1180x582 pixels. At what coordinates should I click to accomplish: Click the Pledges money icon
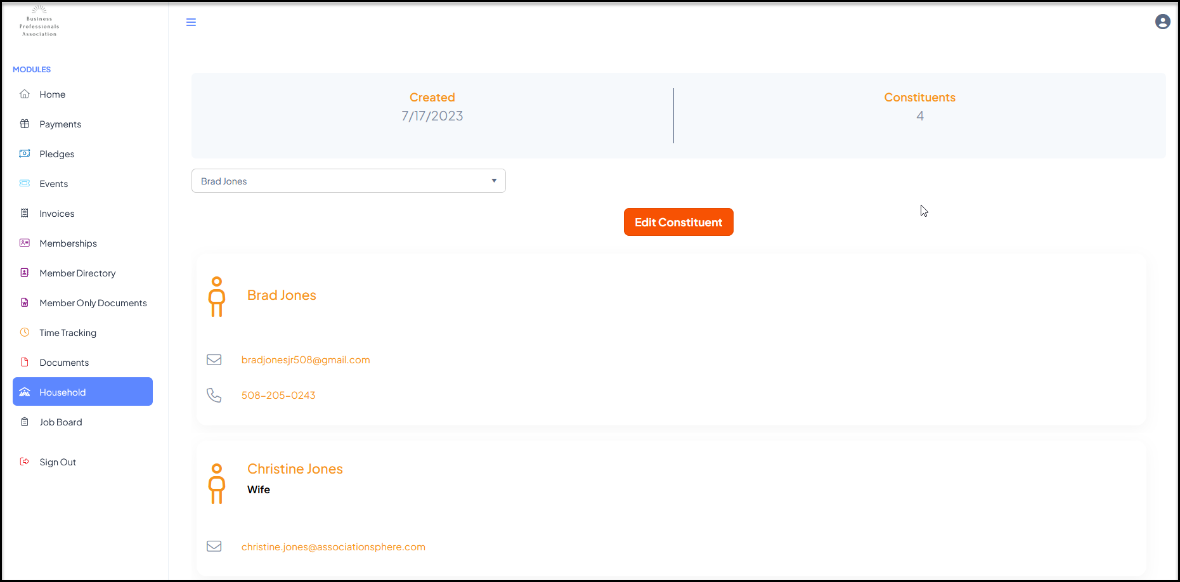coord(25,153)
